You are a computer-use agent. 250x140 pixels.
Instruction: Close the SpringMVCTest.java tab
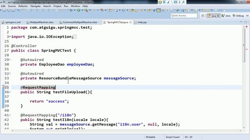[x=130, y=23]
